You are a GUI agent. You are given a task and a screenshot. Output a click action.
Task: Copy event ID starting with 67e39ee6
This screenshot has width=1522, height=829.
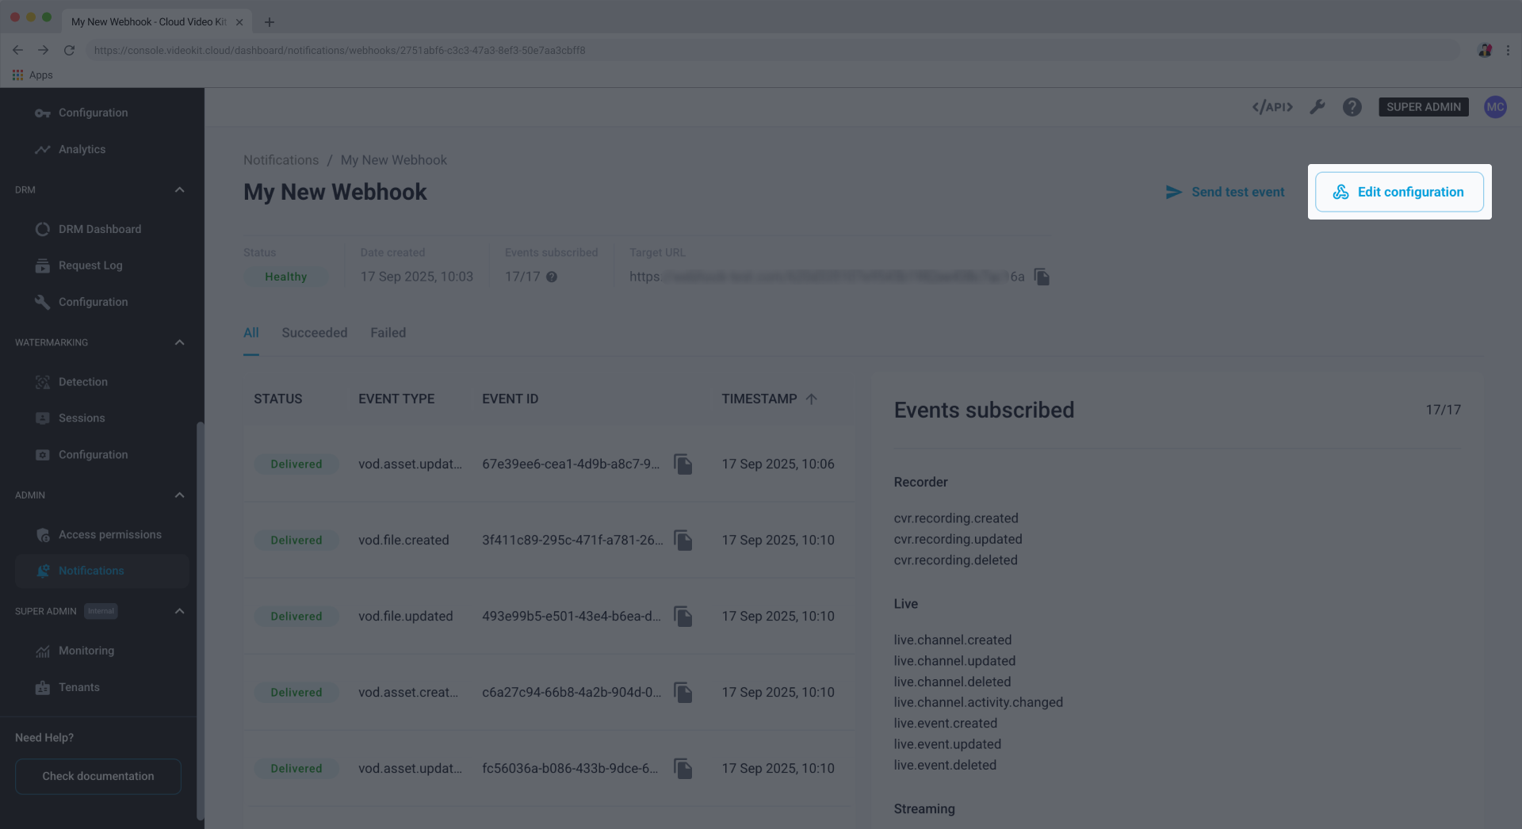tap(683, 464)
